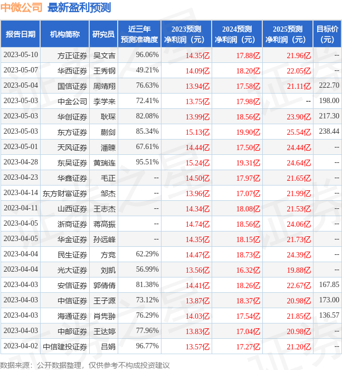Click the 中微公司 title text

click(21, 7)
